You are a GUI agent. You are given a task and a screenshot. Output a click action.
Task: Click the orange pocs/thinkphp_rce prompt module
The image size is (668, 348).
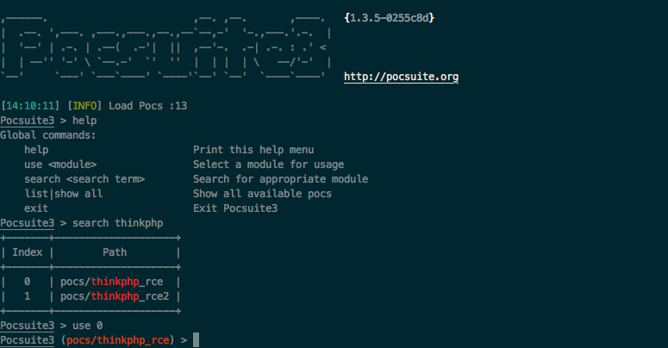[x=117, y=340]
